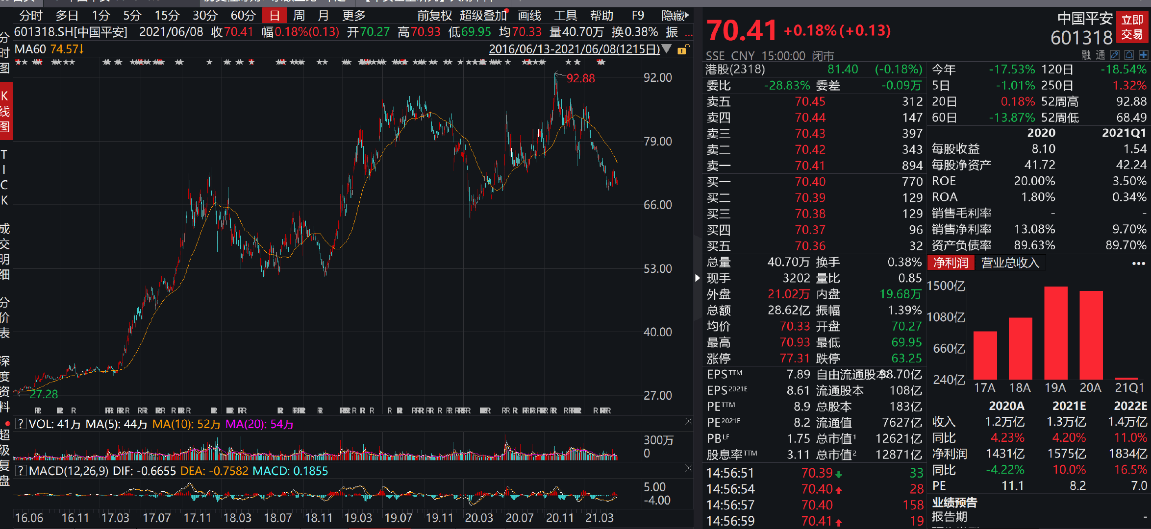
Task: Click the red ellipsis after 振 in quote bar
Action: coord(689,34)
